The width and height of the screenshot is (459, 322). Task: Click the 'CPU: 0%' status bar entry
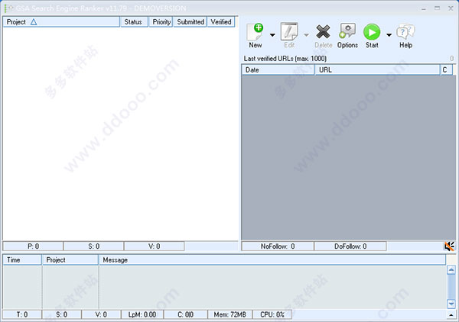[272, 314]
